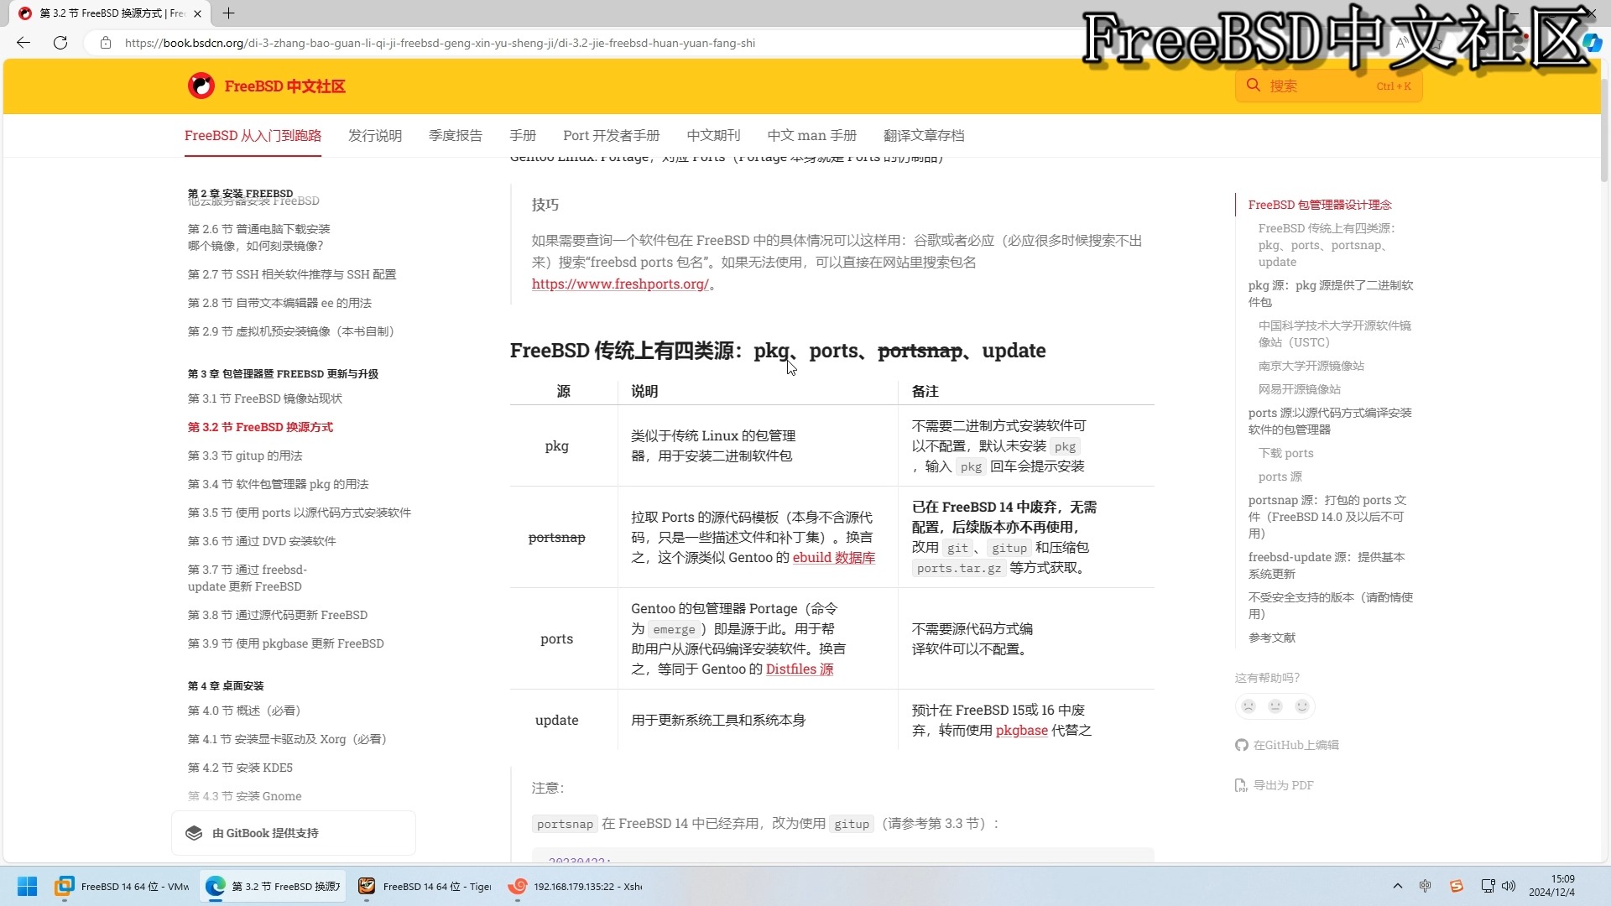Click the 中 input method indicator
1611x906 pixels.
(1425, 886)
